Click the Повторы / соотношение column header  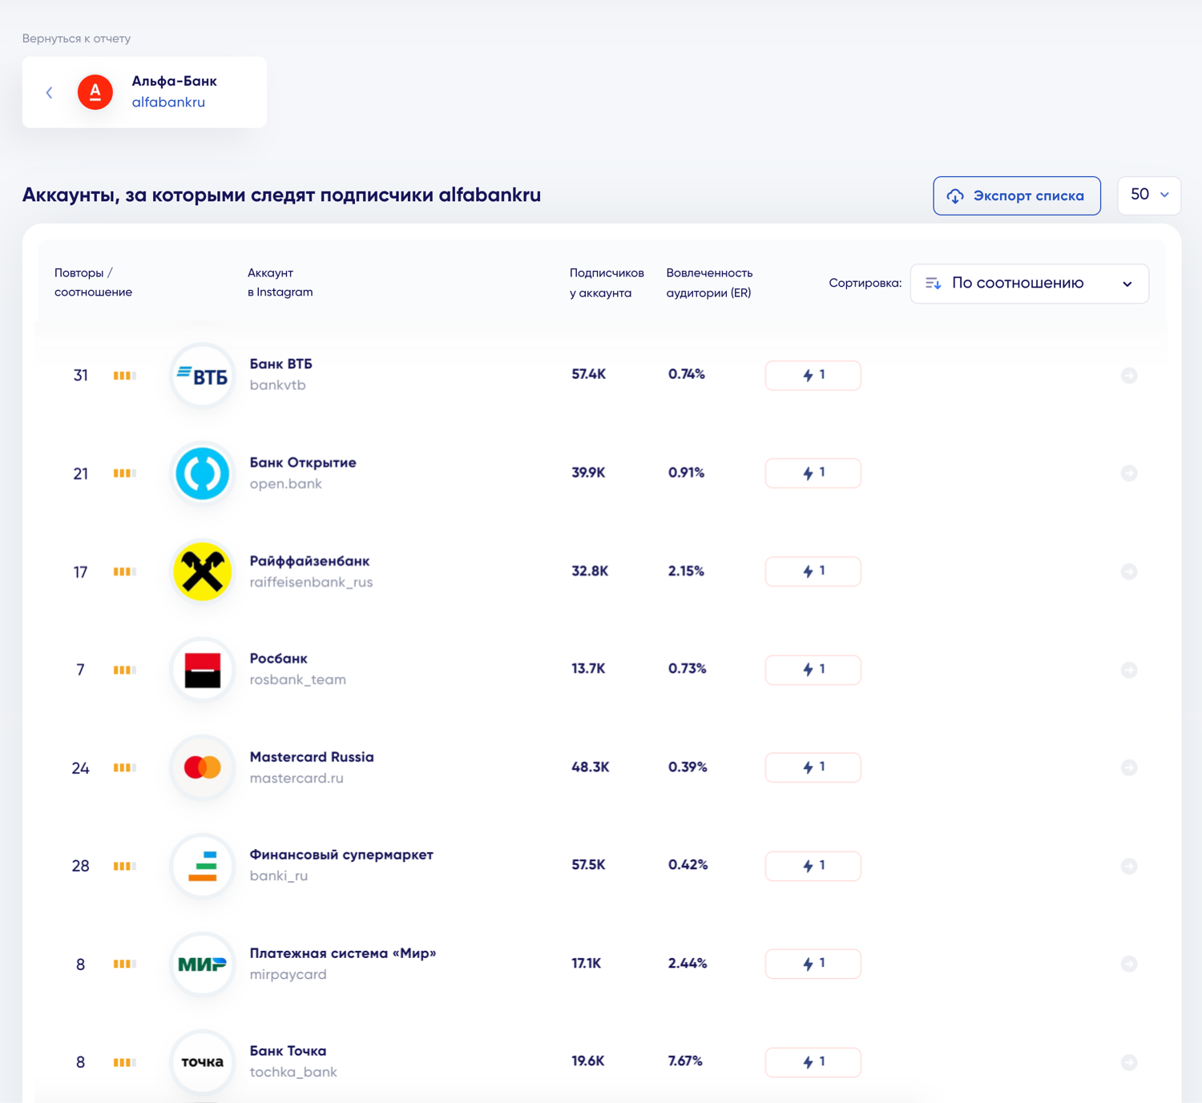93,283
